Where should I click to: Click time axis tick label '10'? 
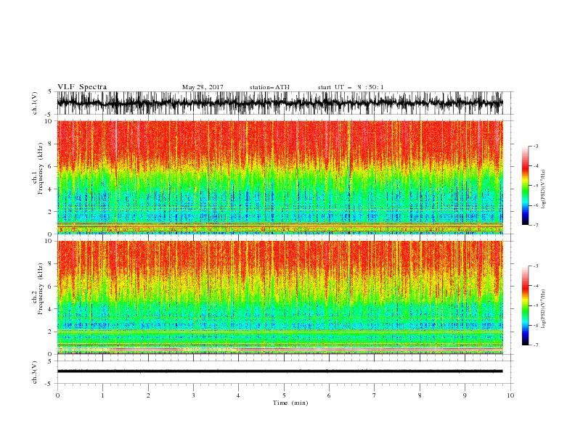pos(510,395)
